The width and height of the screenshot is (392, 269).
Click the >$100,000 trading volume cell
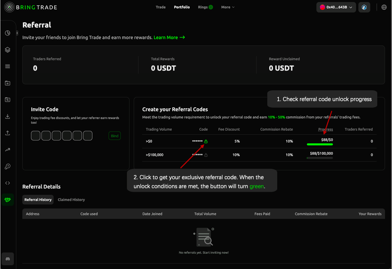pos(154,155)
